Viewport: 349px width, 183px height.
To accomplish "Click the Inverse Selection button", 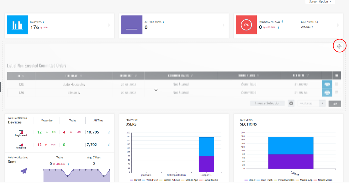I will click(267, 103).
